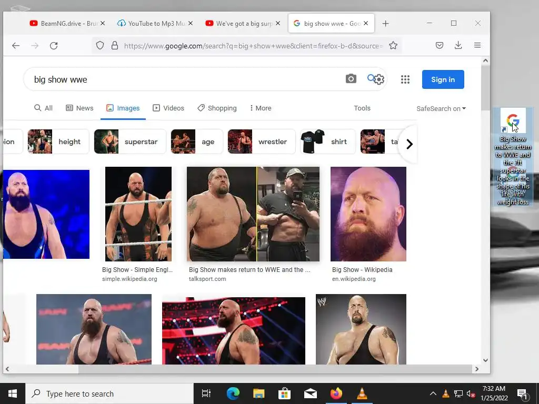The height and width of the screenshot is (404, 539).
Task: Click the Sign in button
Action: (443, 79)
